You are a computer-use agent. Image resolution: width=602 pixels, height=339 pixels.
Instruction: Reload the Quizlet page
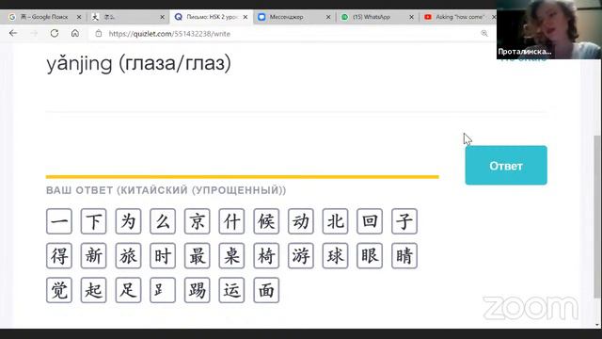(x=55, y=34)
